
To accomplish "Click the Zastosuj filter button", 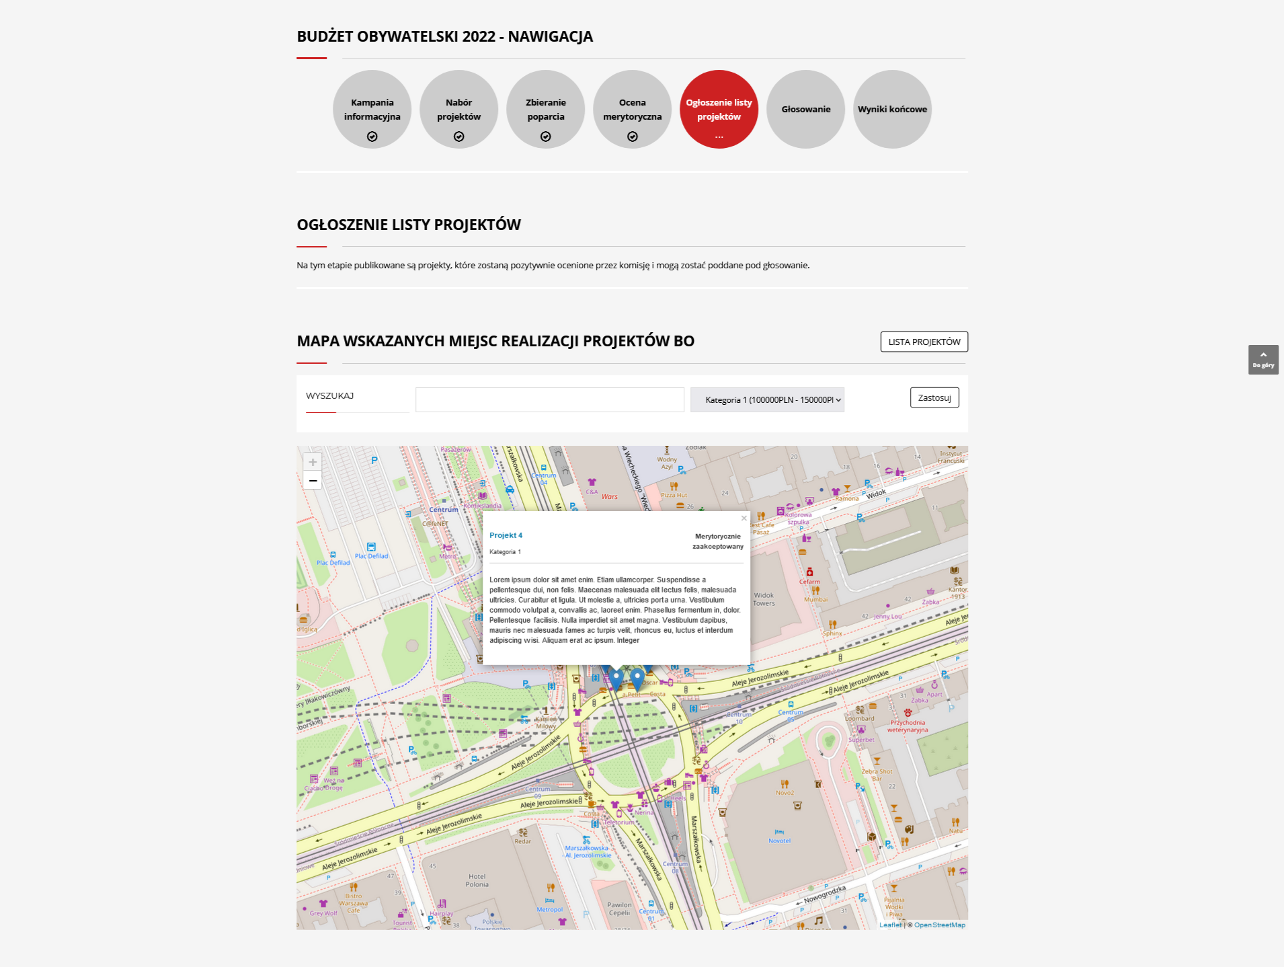I will [934, 397].
